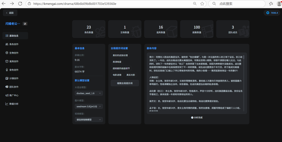Click the browser refresh icon
This screenshot has width=282, height=142.
click(x=20, y=4)
